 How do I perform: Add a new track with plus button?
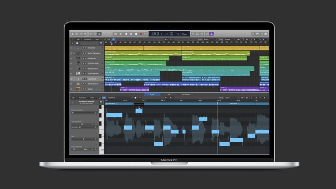[x=72, y=43]
